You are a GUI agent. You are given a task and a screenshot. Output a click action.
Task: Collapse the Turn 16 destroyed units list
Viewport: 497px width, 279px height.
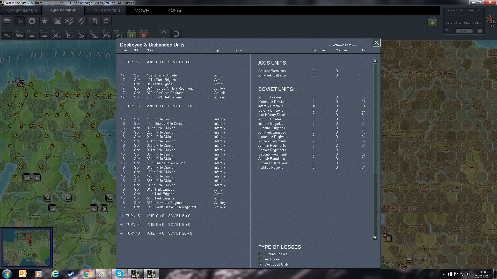pos(120,106)
